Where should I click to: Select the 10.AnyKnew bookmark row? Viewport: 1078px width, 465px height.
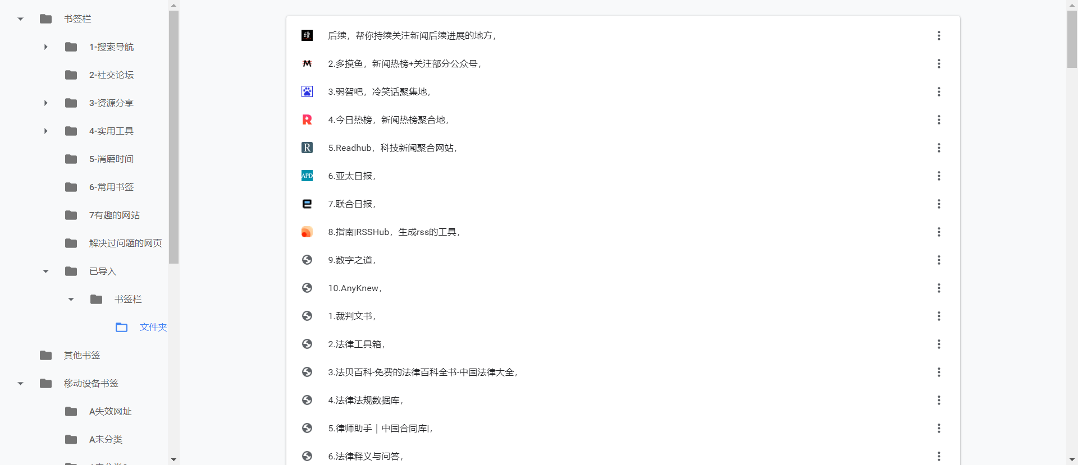(x=623, y=288)
